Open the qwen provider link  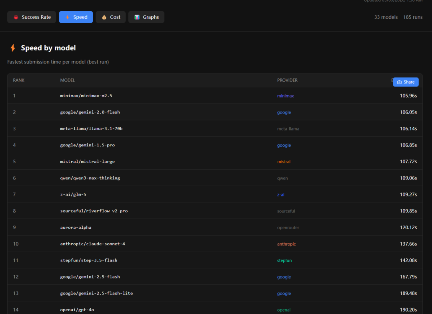click(282, 178)
